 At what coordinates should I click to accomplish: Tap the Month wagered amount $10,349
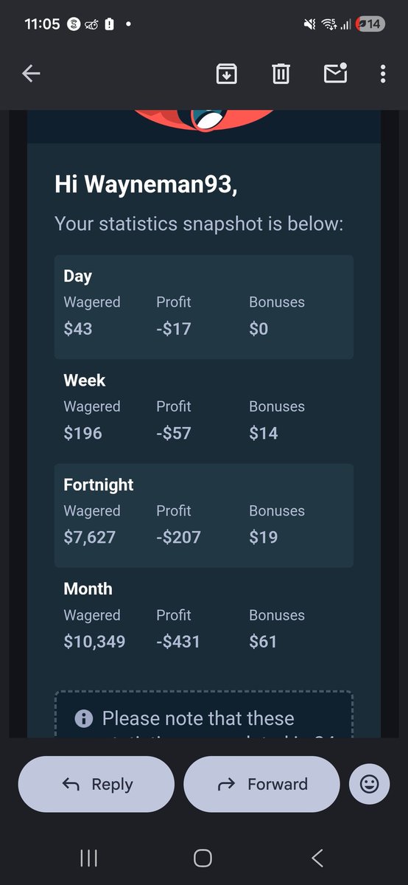pyautogui.click(x=94, y=642)
